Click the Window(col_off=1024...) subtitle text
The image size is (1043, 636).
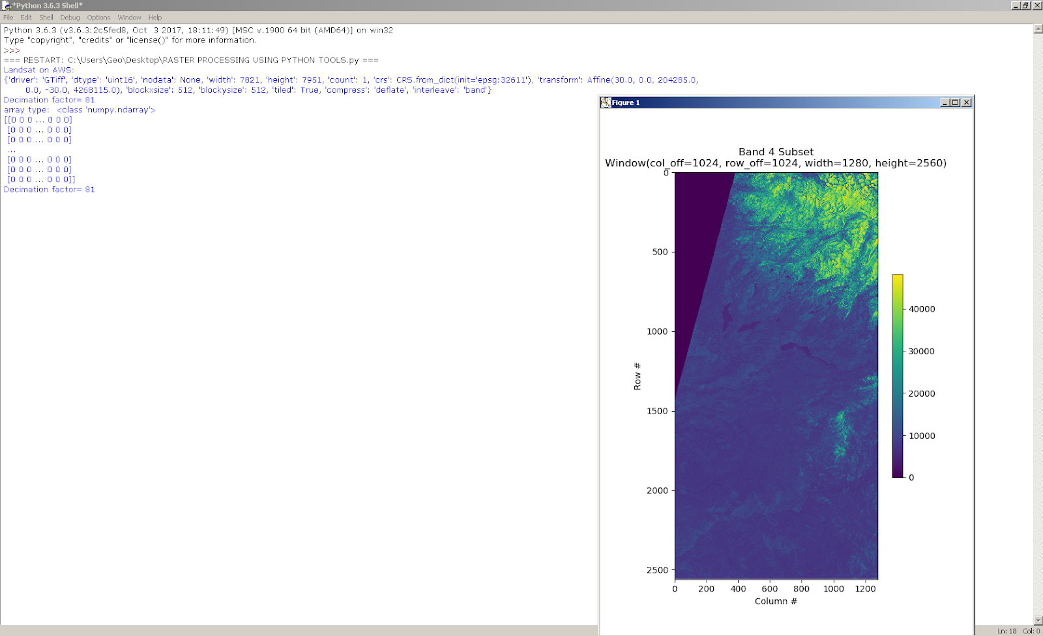click(x=776, y=163)
